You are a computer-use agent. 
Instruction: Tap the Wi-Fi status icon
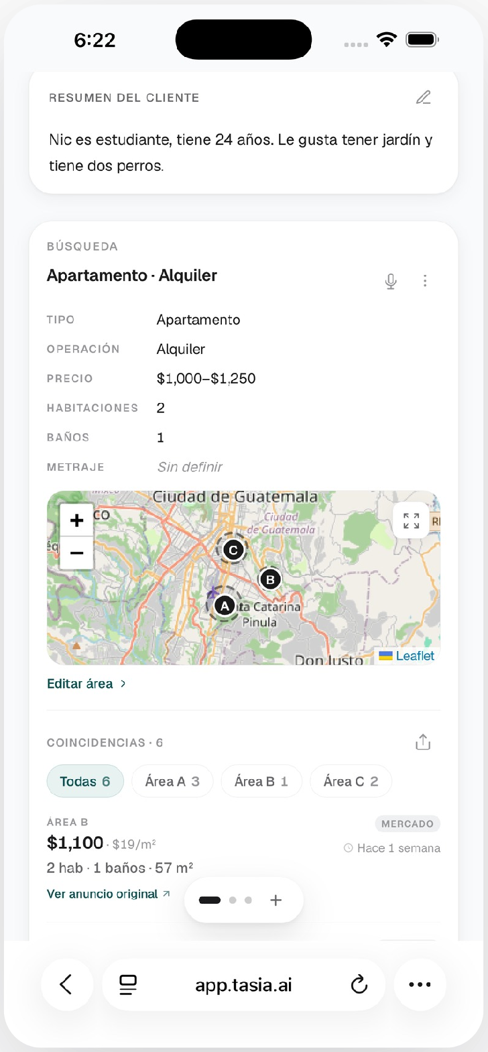pos(387,40)
